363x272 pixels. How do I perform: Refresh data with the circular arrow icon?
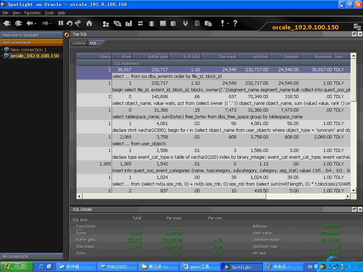pyautogui.click(x=69, y=23)
